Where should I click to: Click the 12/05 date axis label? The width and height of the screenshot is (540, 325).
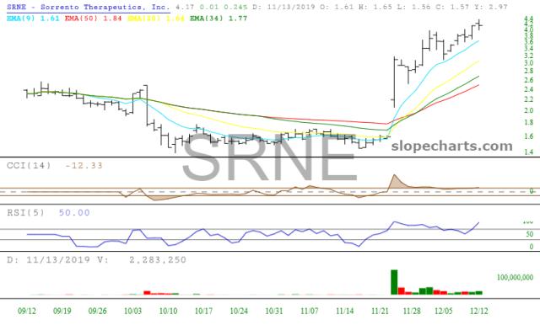click(x=444, y=311)
